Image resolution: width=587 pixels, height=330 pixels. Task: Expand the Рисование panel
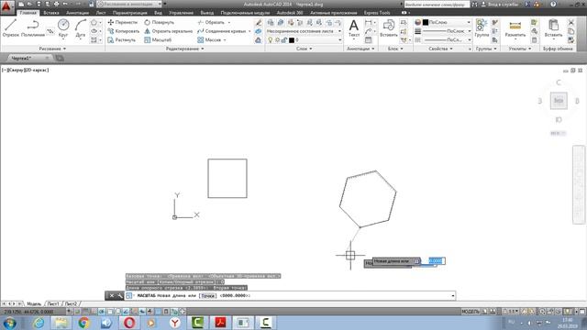click(x=52, y=49)
